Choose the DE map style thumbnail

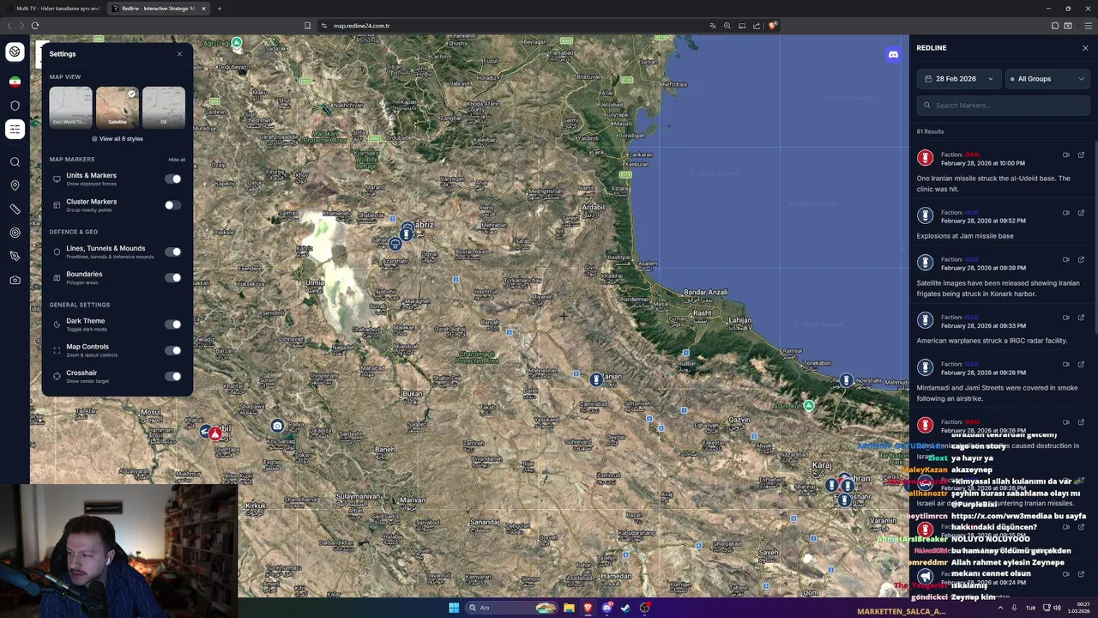click(163, 106)
